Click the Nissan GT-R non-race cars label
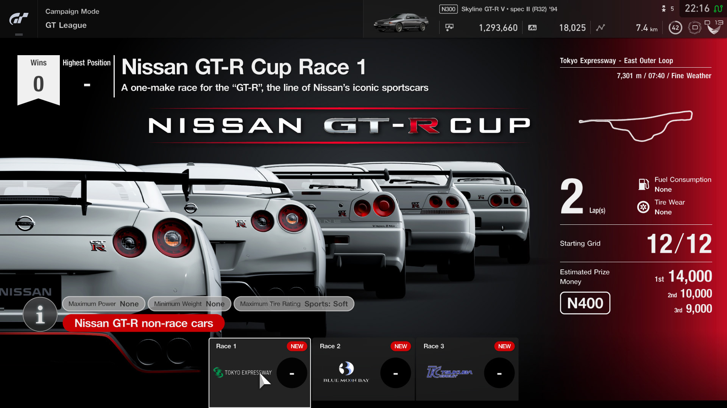Screen dimensions: 727x408 [x=144, y=323]
